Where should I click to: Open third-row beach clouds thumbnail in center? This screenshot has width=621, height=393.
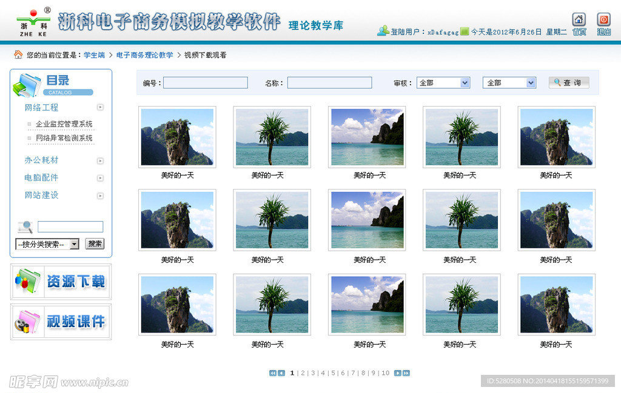(x=367, y=305)
